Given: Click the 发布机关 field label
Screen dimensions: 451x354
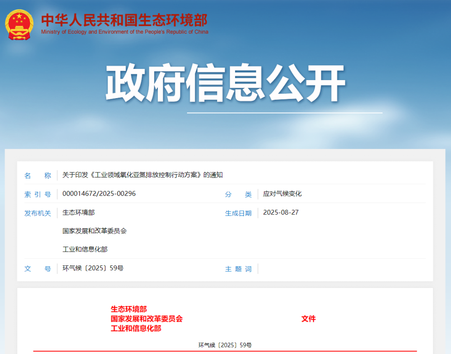Looking at the screenshot, I should [x=38, y=213].
